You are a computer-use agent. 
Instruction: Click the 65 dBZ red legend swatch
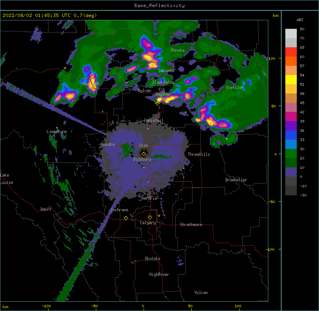click(291, 52)
